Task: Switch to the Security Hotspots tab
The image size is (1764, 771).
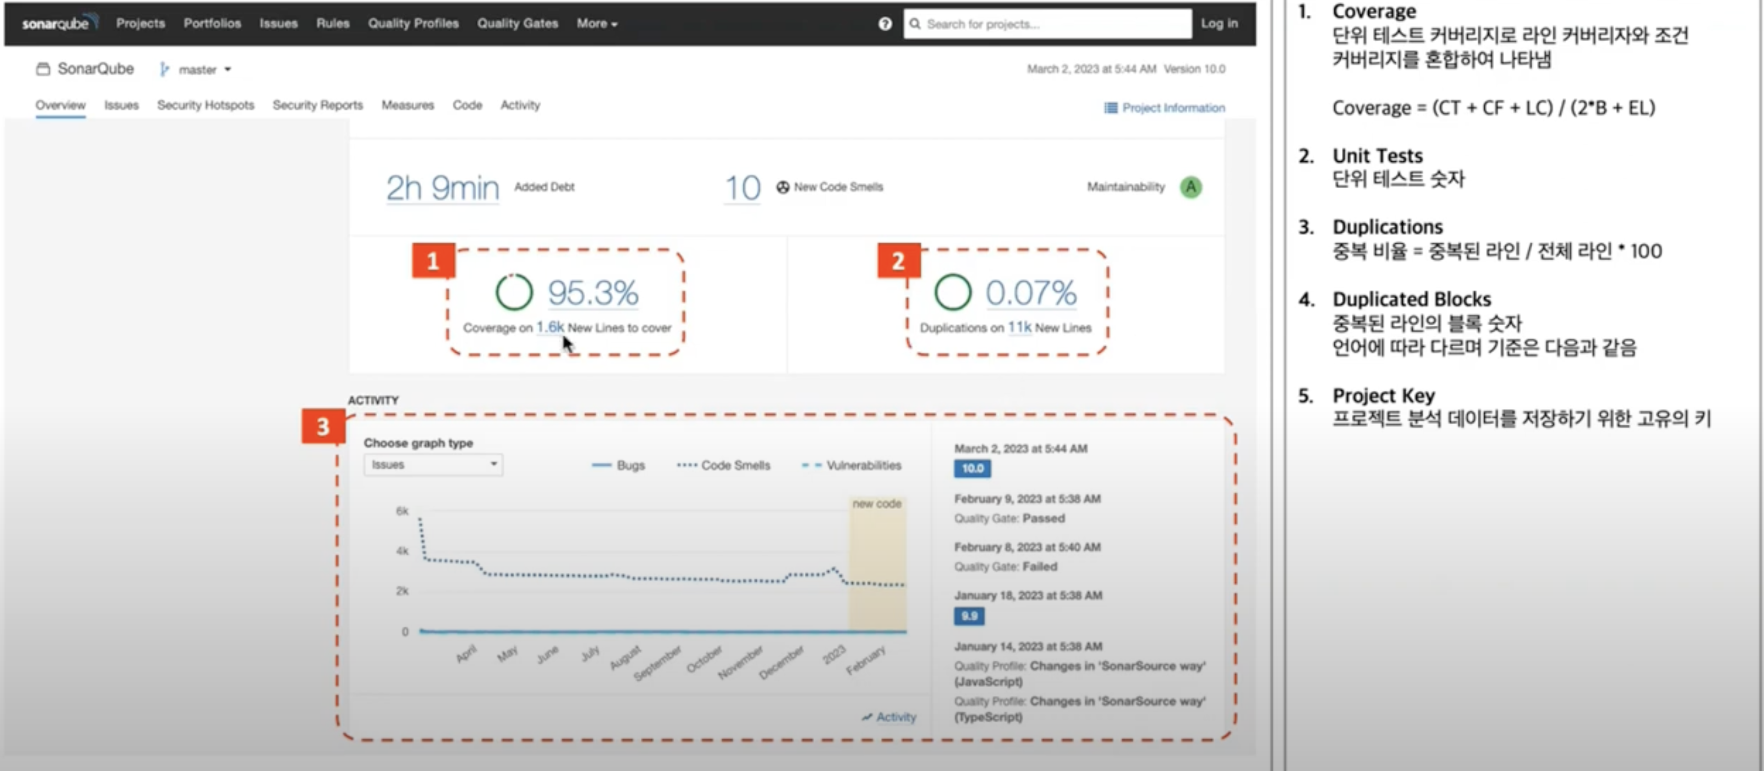Action: 205,105
